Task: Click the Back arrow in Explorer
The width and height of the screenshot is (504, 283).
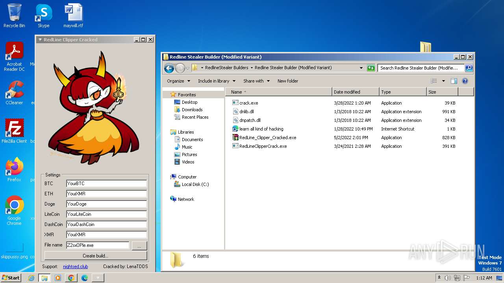Action: (169, 68)
